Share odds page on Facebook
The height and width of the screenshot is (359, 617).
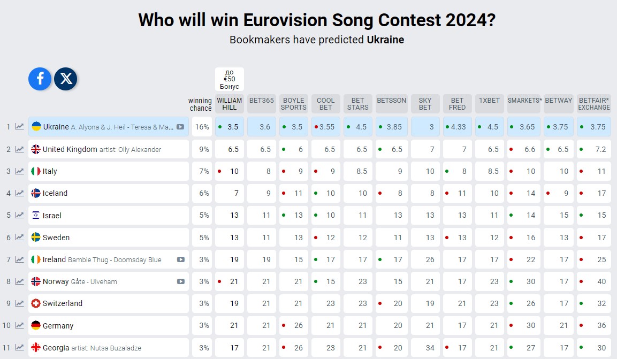tap(40, 79)
